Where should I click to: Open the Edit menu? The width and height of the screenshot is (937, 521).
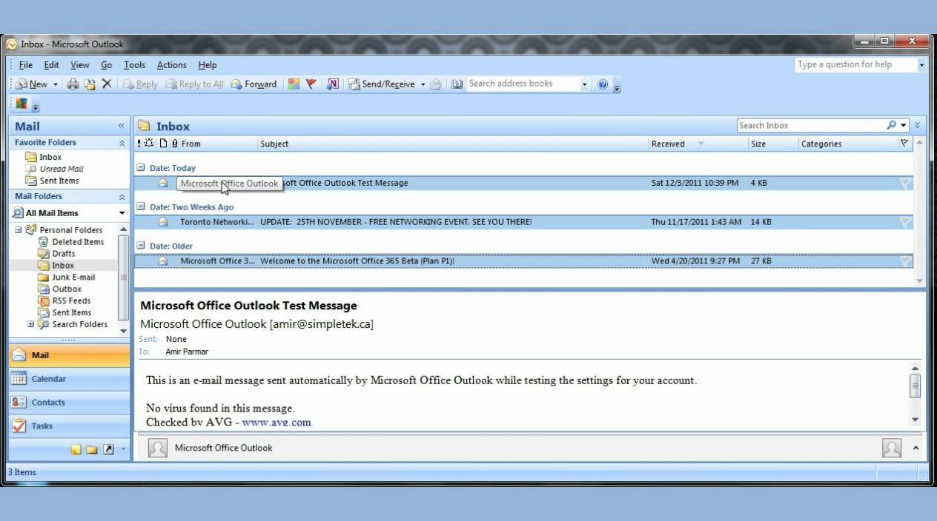tap(51, 65)
